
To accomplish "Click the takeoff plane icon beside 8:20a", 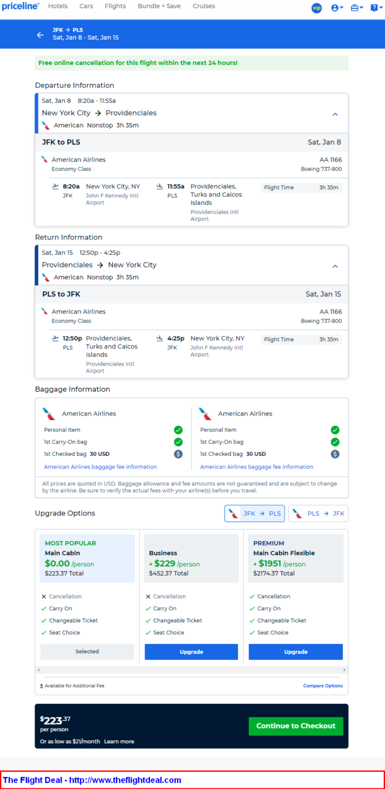I will pos(55,186).
